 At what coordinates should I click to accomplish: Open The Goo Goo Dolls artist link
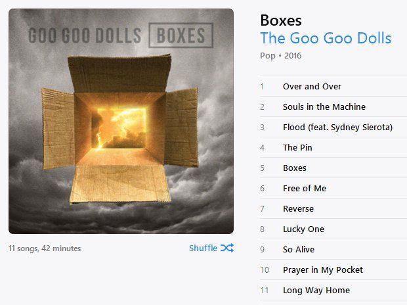tap(326, 38)
